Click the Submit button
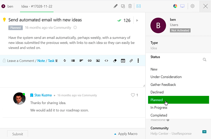The height and width of the screenshot is (139, 211). 18,134
